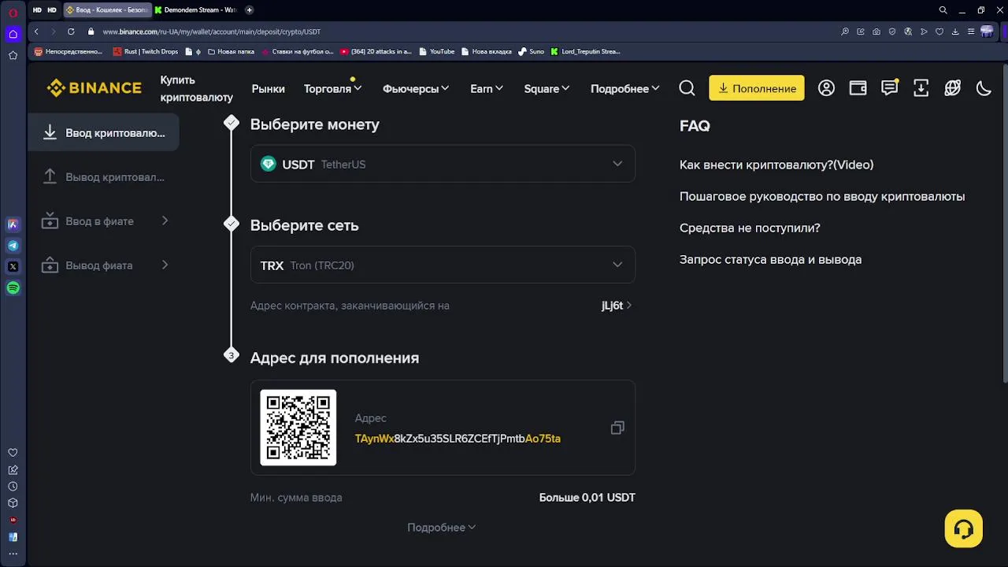Reload the page with browser refresh icon

pyautogui.click(x=71, y=31)
